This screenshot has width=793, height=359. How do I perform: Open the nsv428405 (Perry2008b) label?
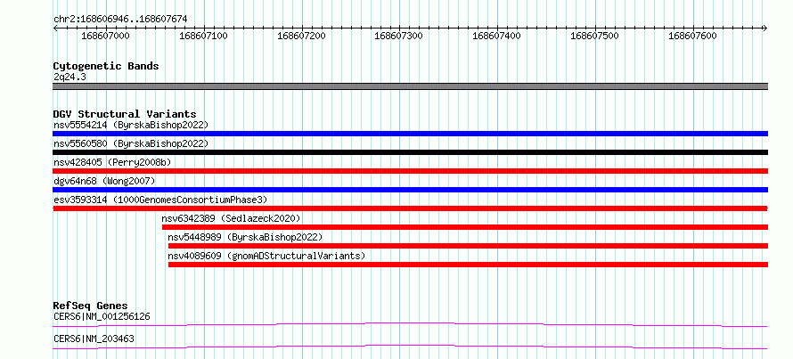click(112, 162)
